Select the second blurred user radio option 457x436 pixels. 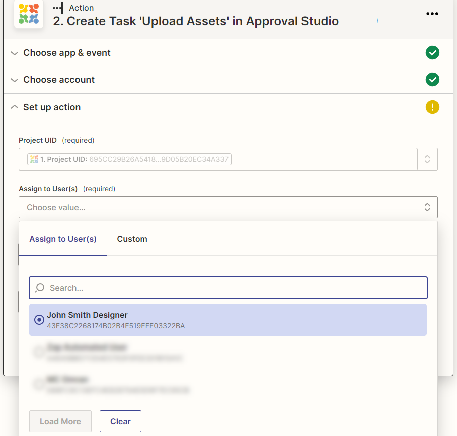click(39, 352)
